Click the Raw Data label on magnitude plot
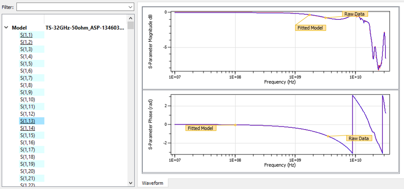404x189 pixels. click(x=355, y=14)
